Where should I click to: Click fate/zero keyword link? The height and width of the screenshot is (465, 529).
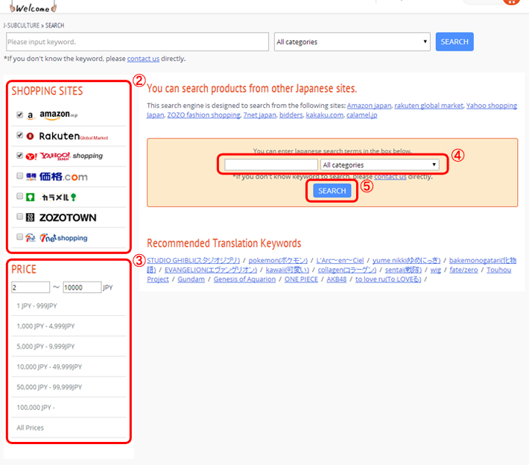[463, 270]
